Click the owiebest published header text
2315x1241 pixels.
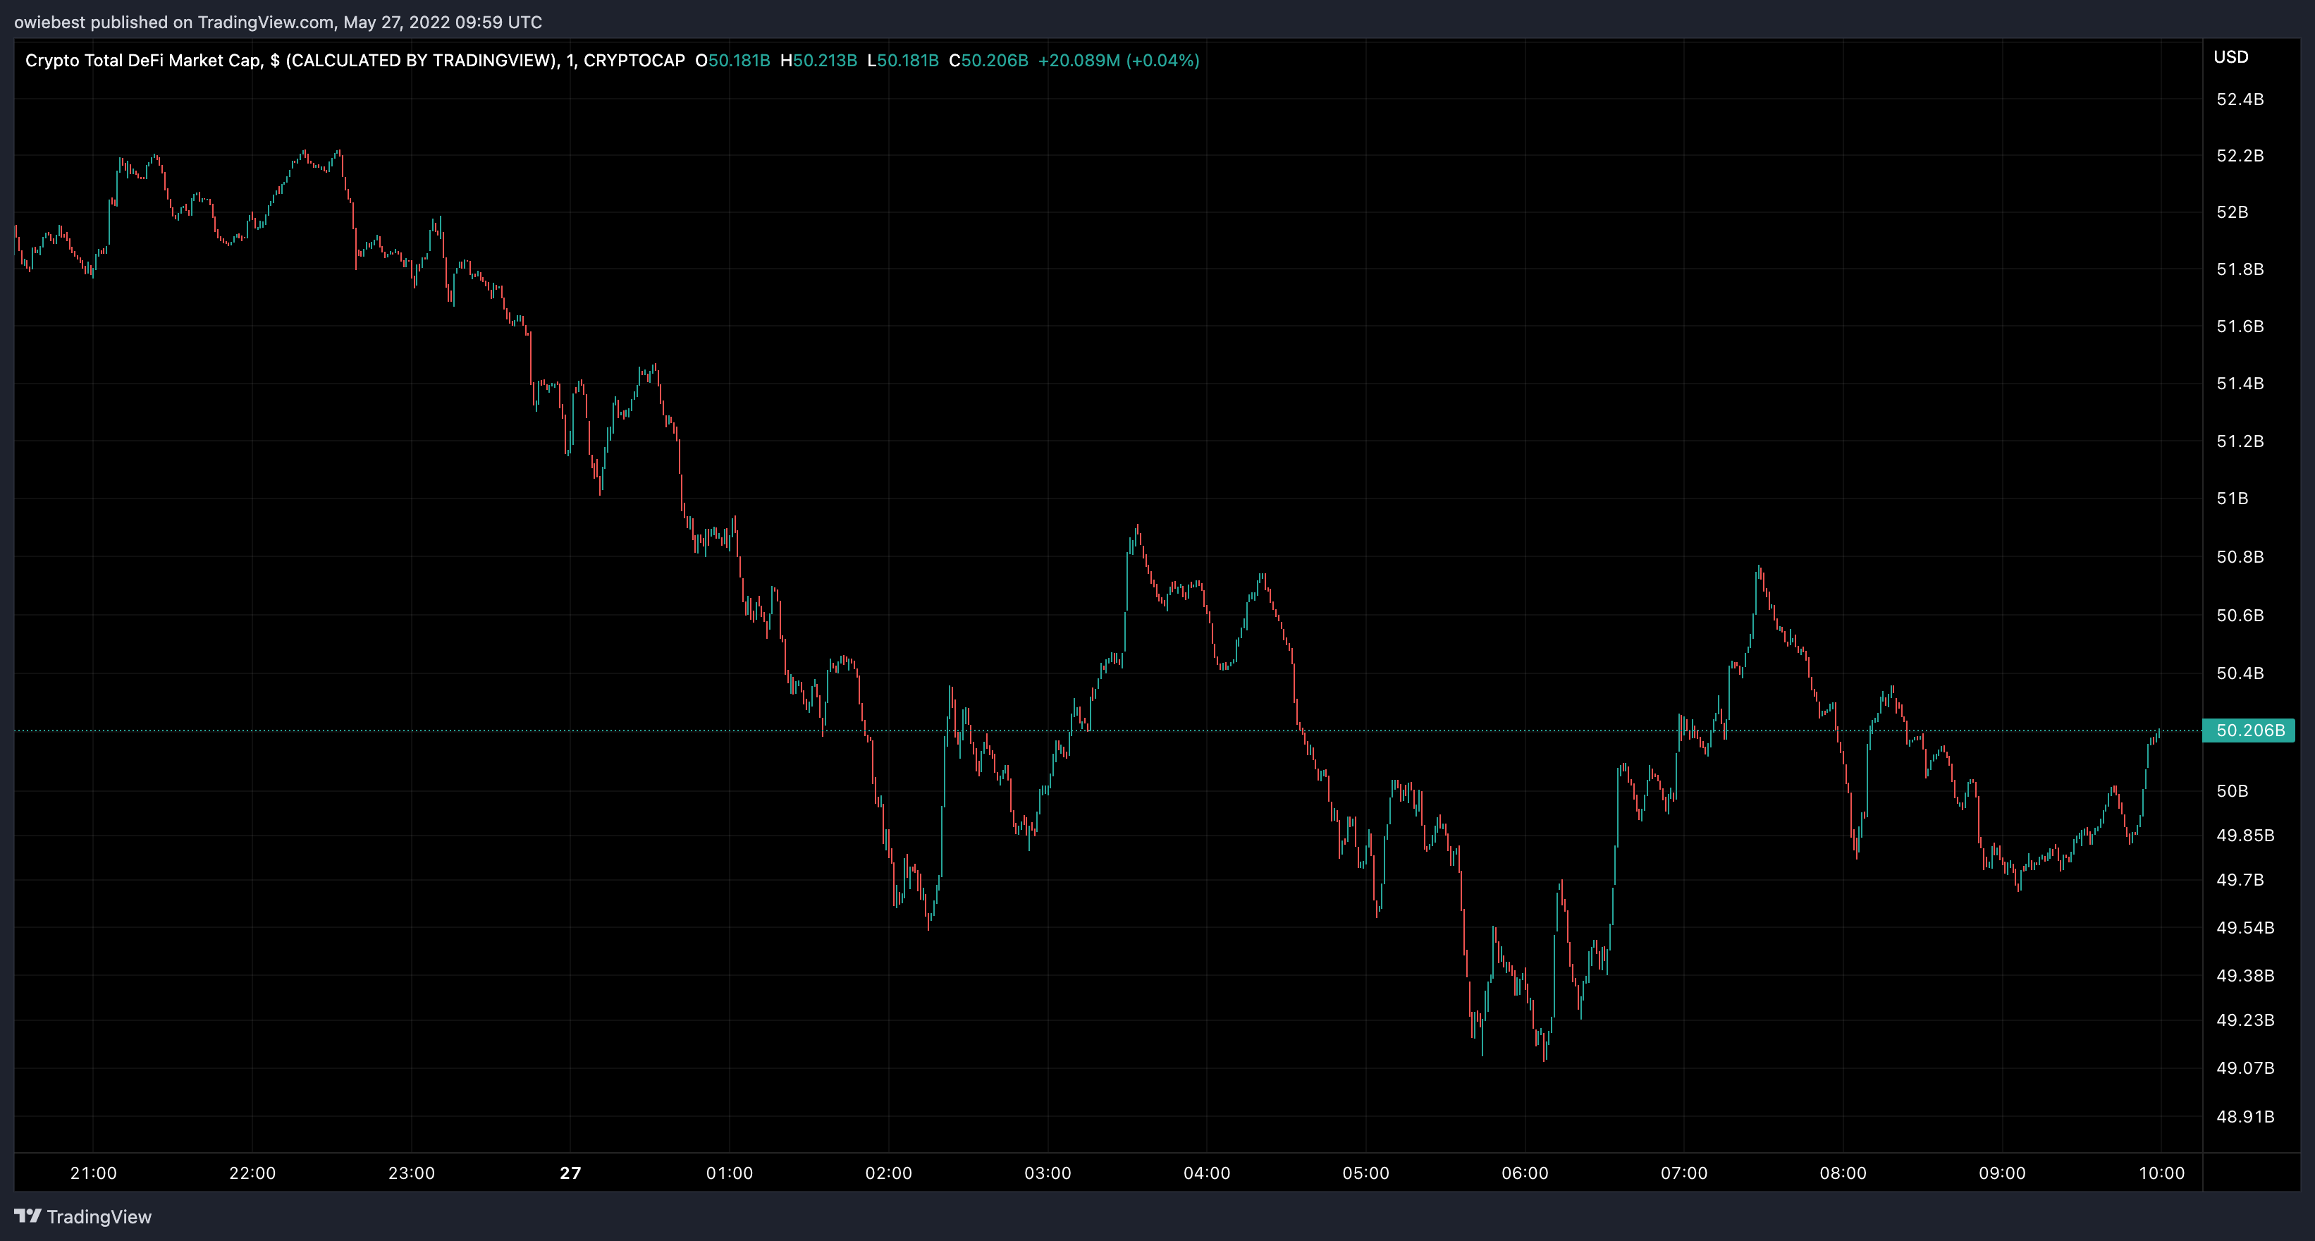pos(278,22)
